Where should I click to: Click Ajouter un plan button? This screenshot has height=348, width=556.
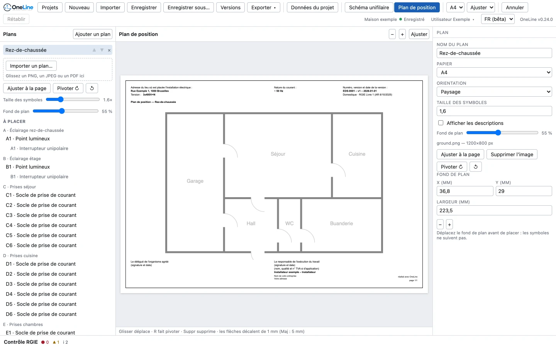click(x=93, y=34)
